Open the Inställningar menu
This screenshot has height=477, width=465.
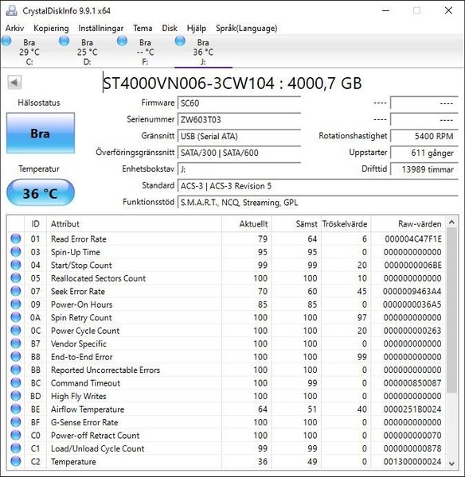click(x=101, y=29)
